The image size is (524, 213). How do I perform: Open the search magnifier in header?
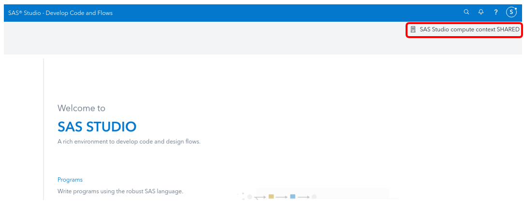[466, 12]
